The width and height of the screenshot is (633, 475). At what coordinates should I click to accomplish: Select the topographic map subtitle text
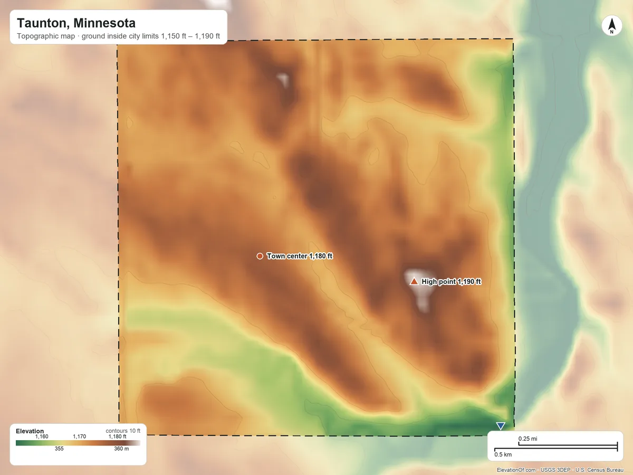119,37
